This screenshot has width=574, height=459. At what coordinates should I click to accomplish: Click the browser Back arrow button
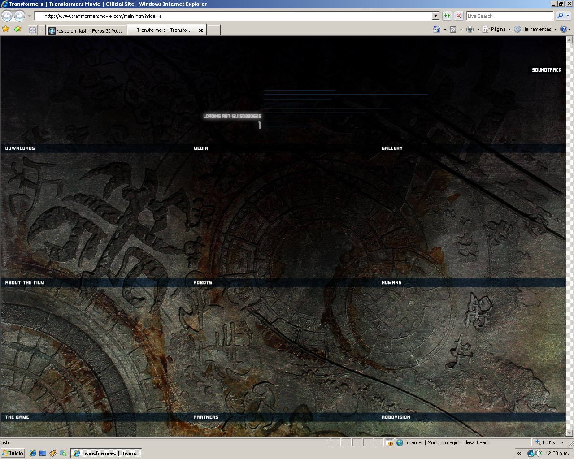[7, 16]
